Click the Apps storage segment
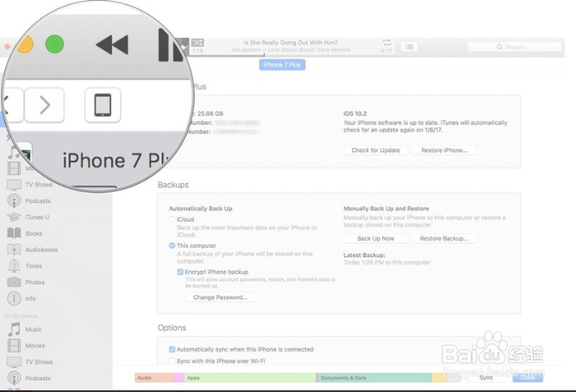 point(250,377)
